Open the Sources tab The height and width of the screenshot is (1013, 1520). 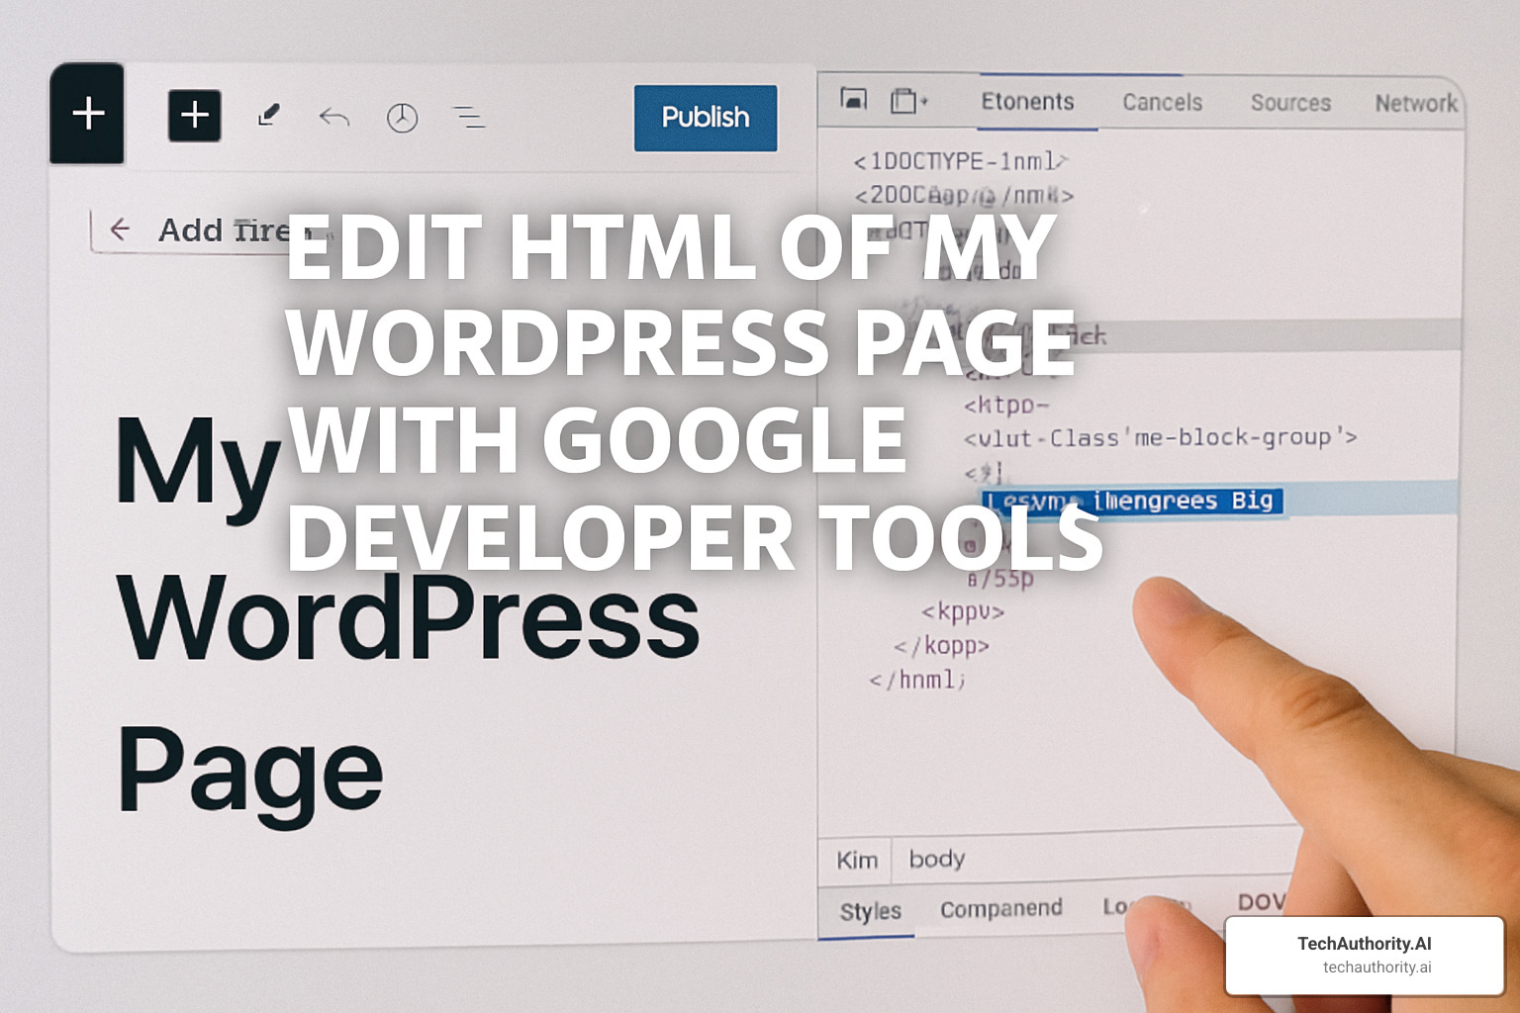pos(1290,103)
